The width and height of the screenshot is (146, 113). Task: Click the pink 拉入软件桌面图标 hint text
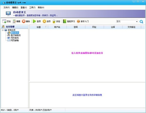[x=87, y=53]
